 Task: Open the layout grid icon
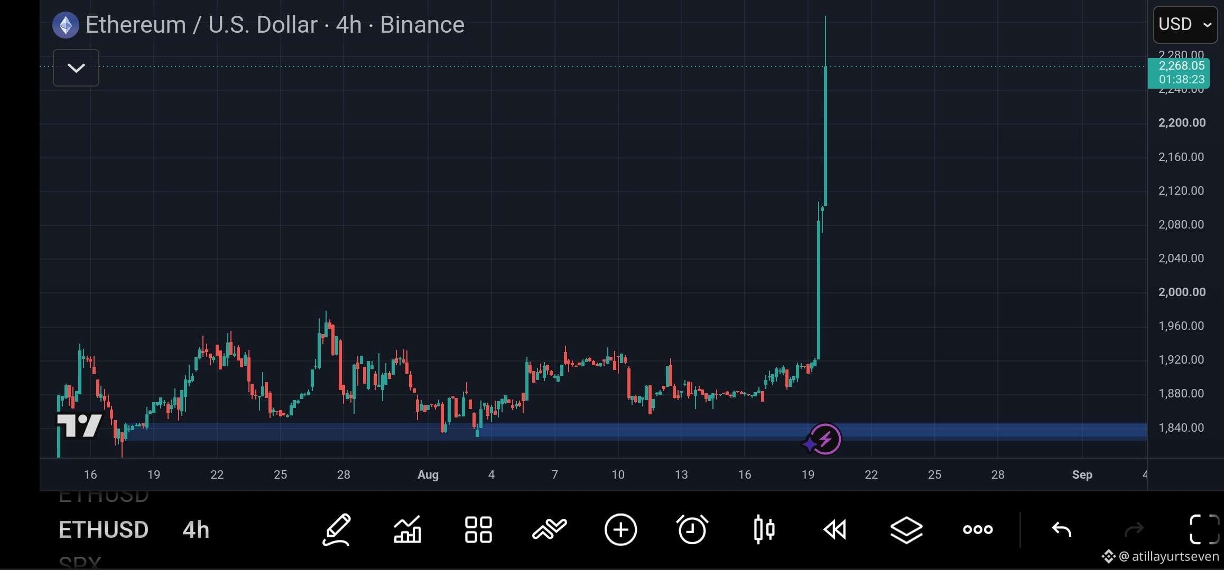point(478,529)
